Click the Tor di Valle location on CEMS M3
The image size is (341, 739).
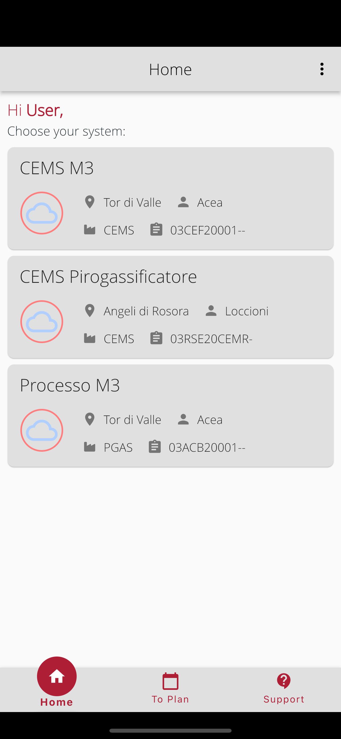(132, 202)
